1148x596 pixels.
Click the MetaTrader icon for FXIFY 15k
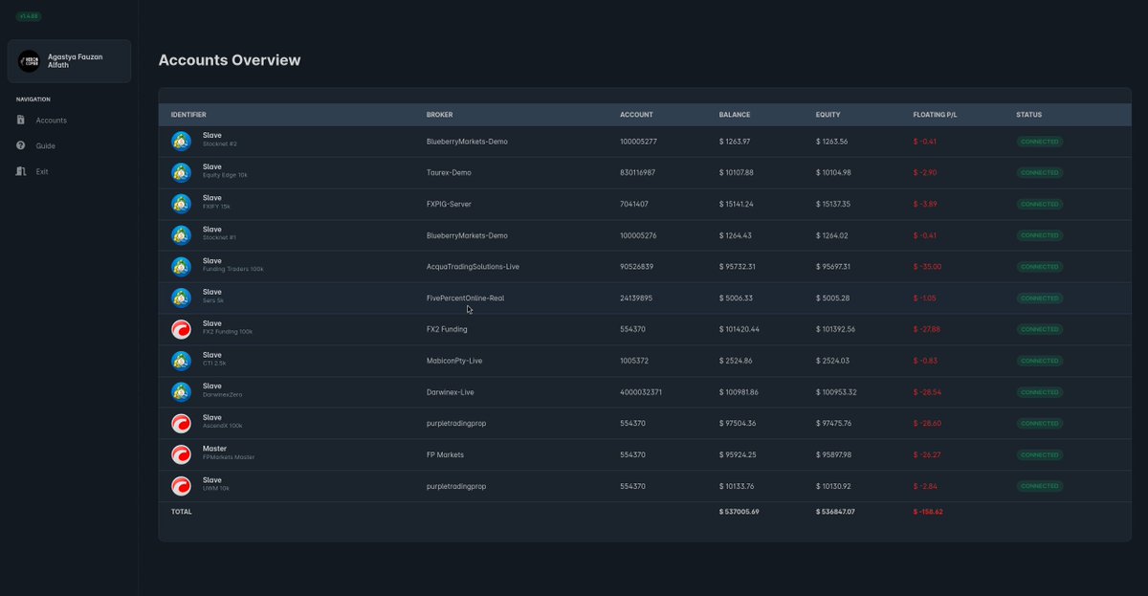tap(181, 204)
